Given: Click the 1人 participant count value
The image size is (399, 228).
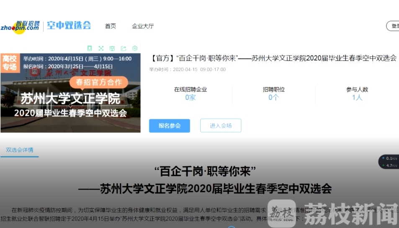Looking at the screenshot, I should point(357,97).
